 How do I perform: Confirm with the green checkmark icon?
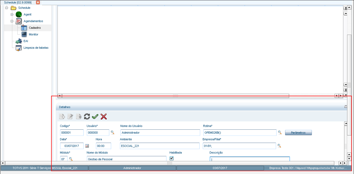coord(95,116)
